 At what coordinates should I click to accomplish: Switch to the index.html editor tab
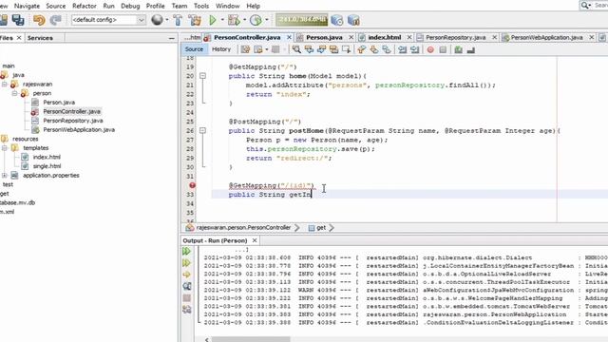pos(384,37)
